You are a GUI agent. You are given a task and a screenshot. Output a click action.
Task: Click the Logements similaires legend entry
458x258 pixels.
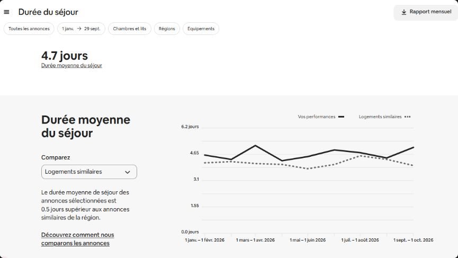(385, 117)
